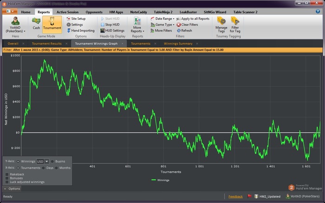The width and height of the screenshot is (325, 203).
Task: Open the application menu button
Action: [x=10, y=11]
